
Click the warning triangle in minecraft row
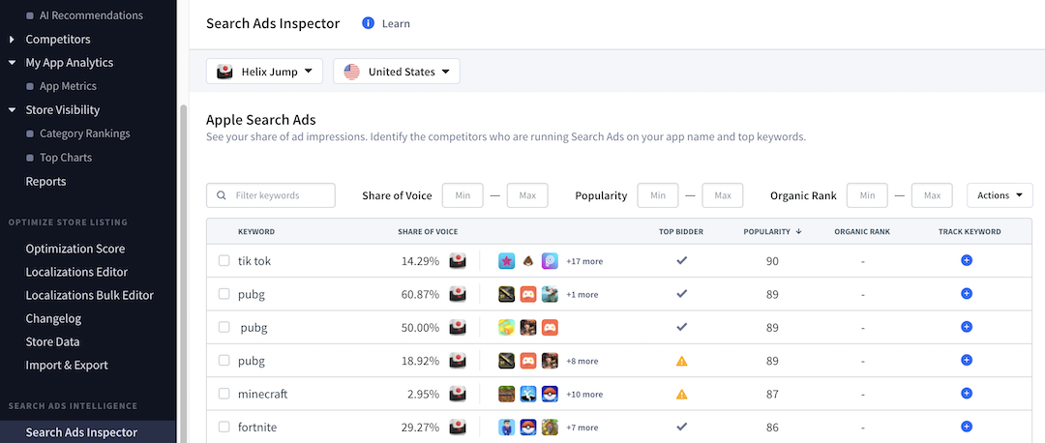[x=681, y=394]
